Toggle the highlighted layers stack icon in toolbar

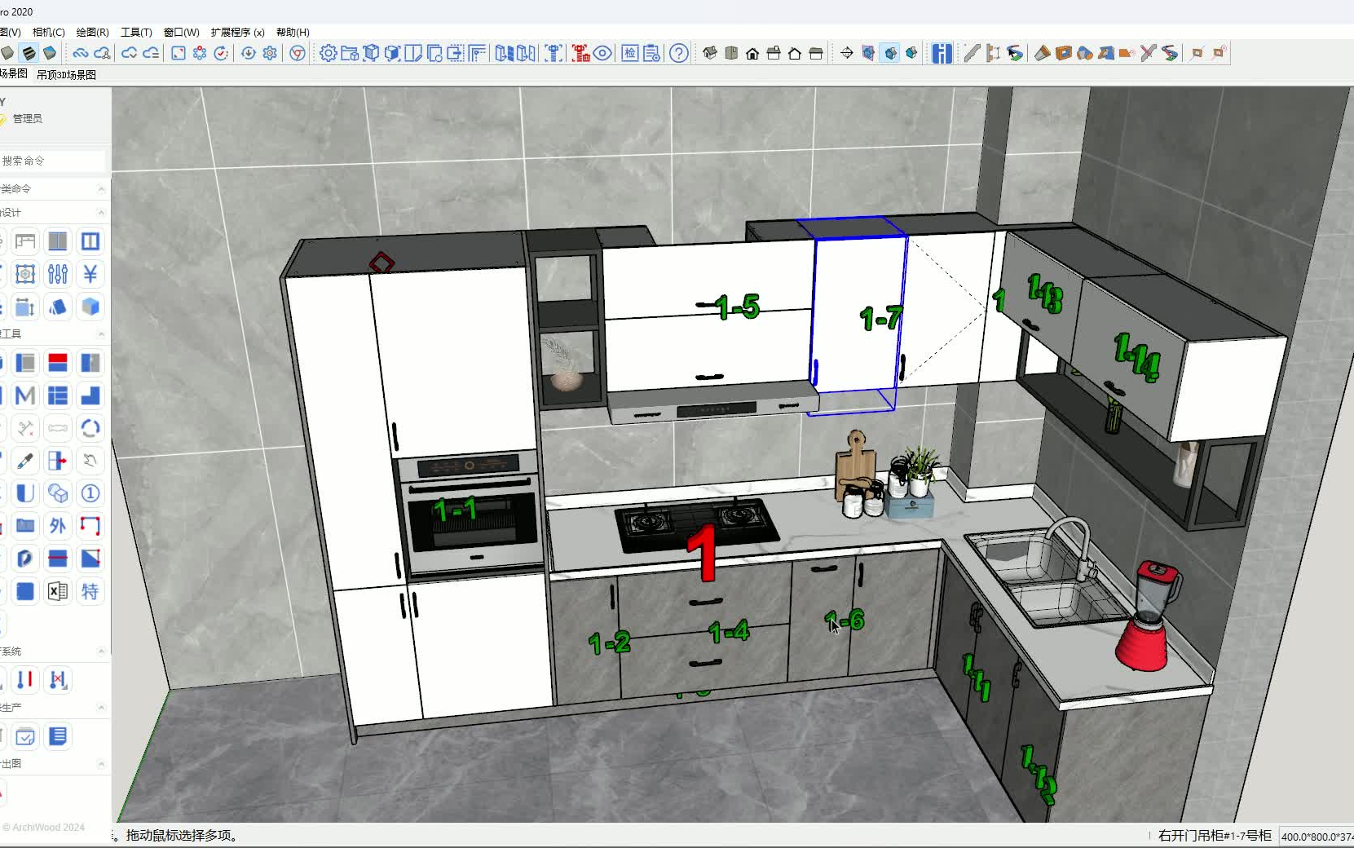(29, 53)
